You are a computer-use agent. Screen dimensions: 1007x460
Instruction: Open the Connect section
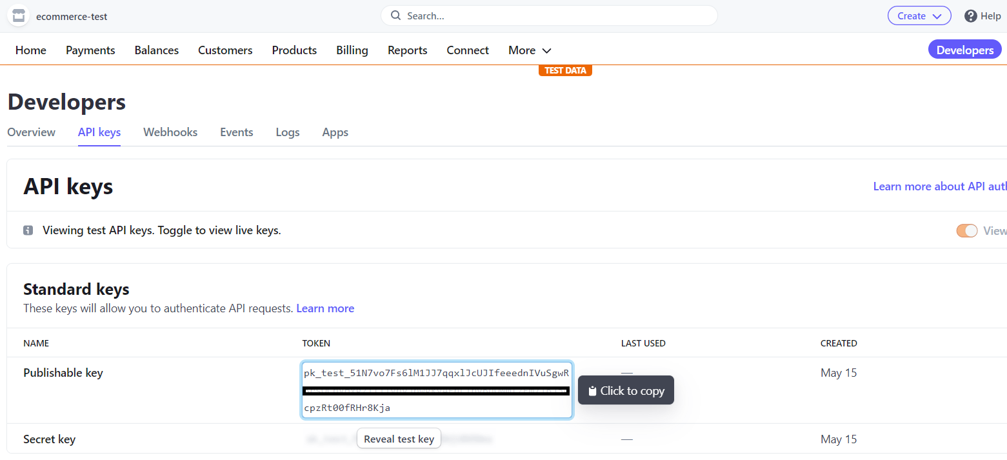click(468, 50)
